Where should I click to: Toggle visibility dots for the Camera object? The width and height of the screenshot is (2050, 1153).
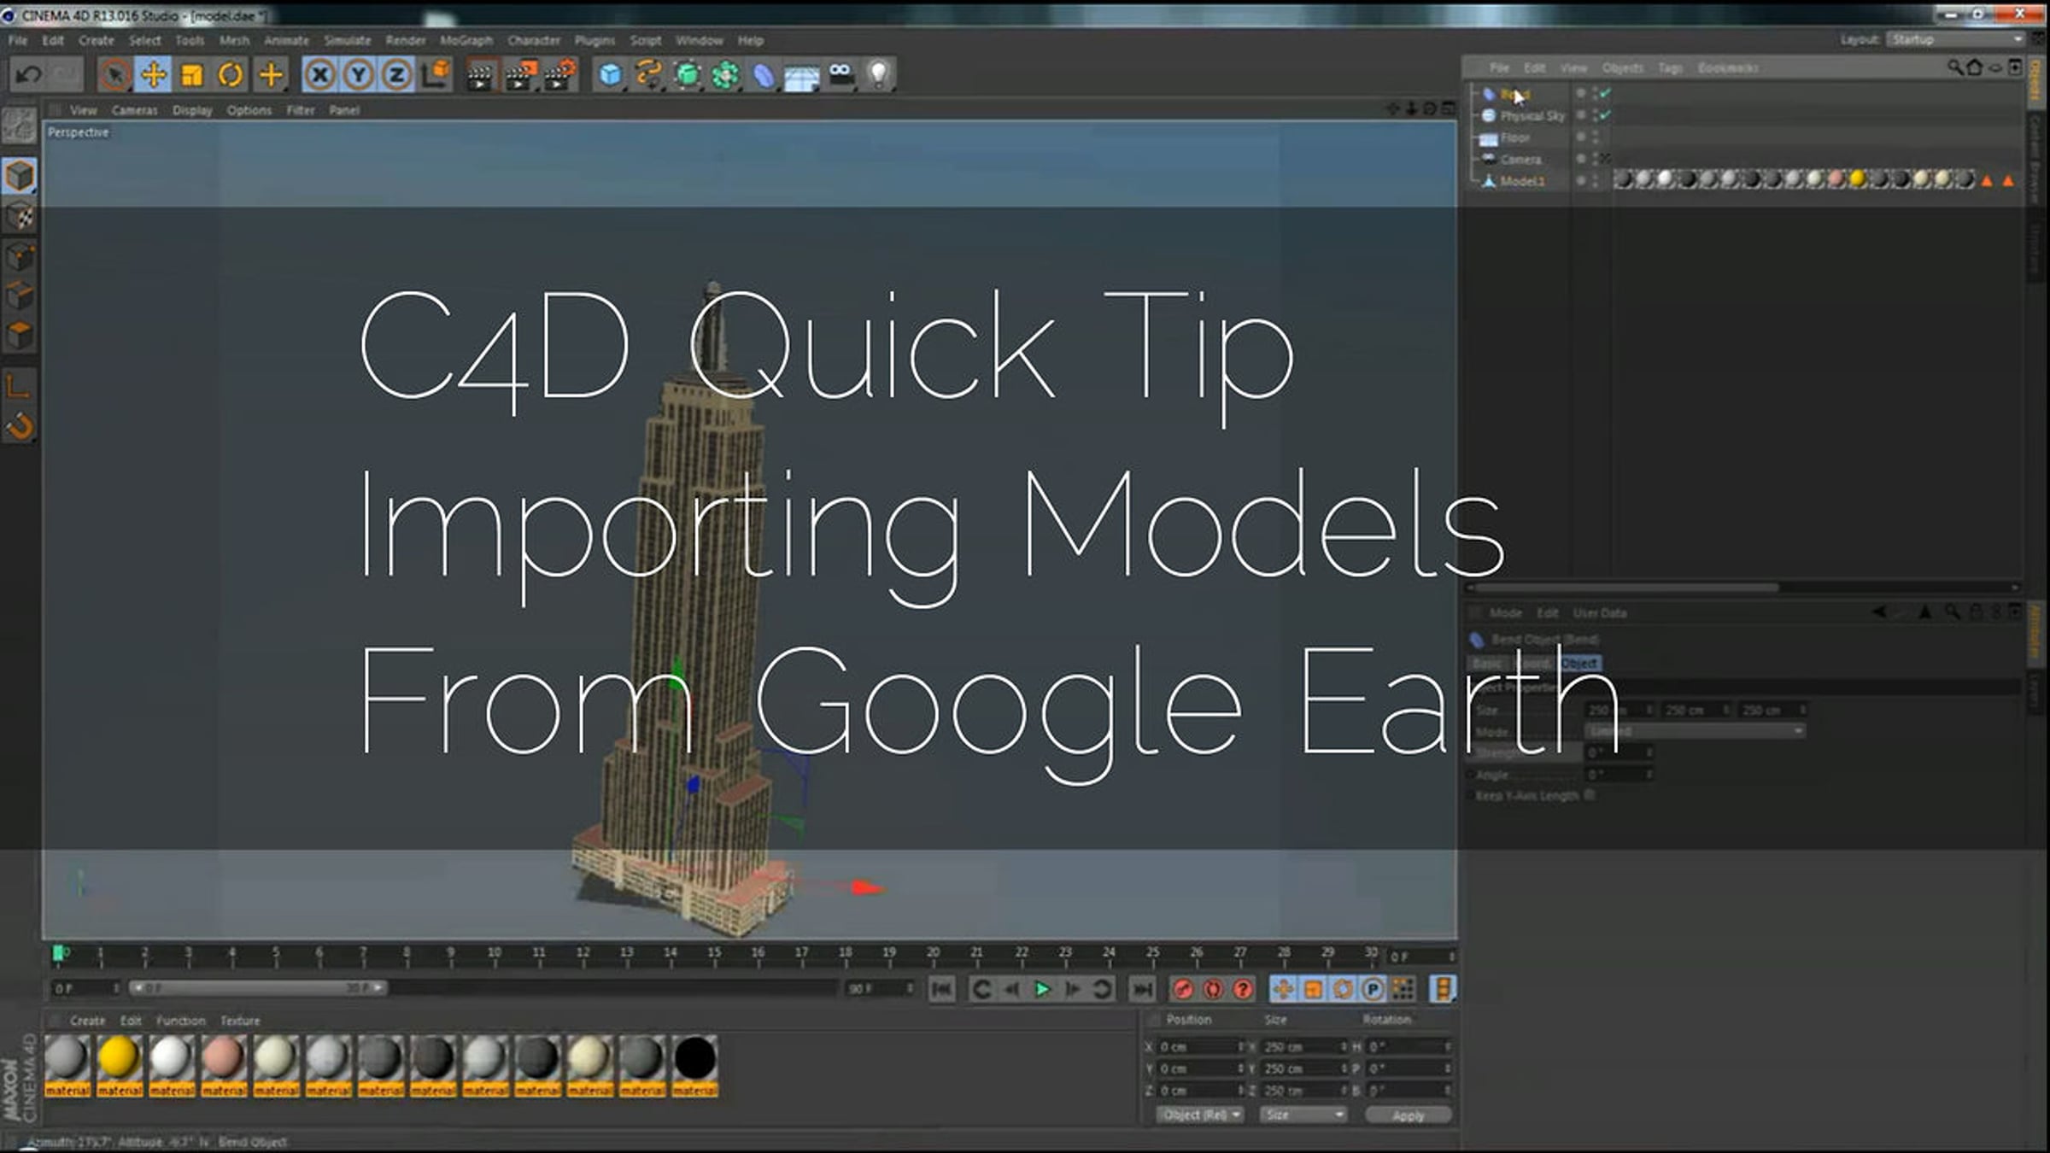click(x=1595, y=159)
